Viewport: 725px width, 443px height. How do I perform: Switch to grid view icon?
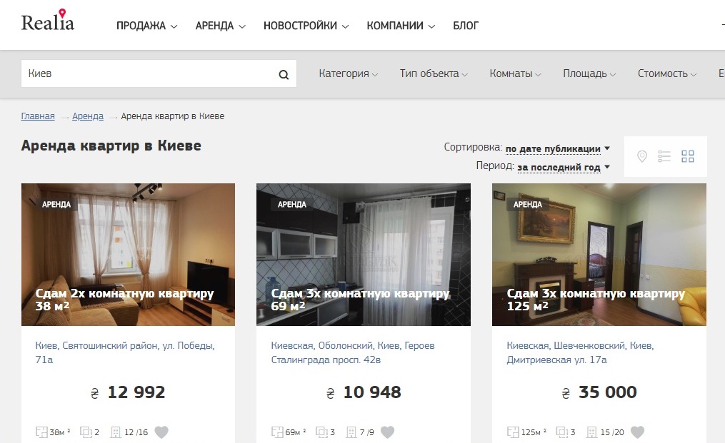point(687,156)
